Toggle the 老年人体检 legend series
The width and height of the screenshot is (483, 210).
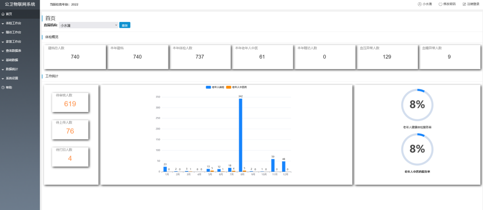click(x=215, y=88)
